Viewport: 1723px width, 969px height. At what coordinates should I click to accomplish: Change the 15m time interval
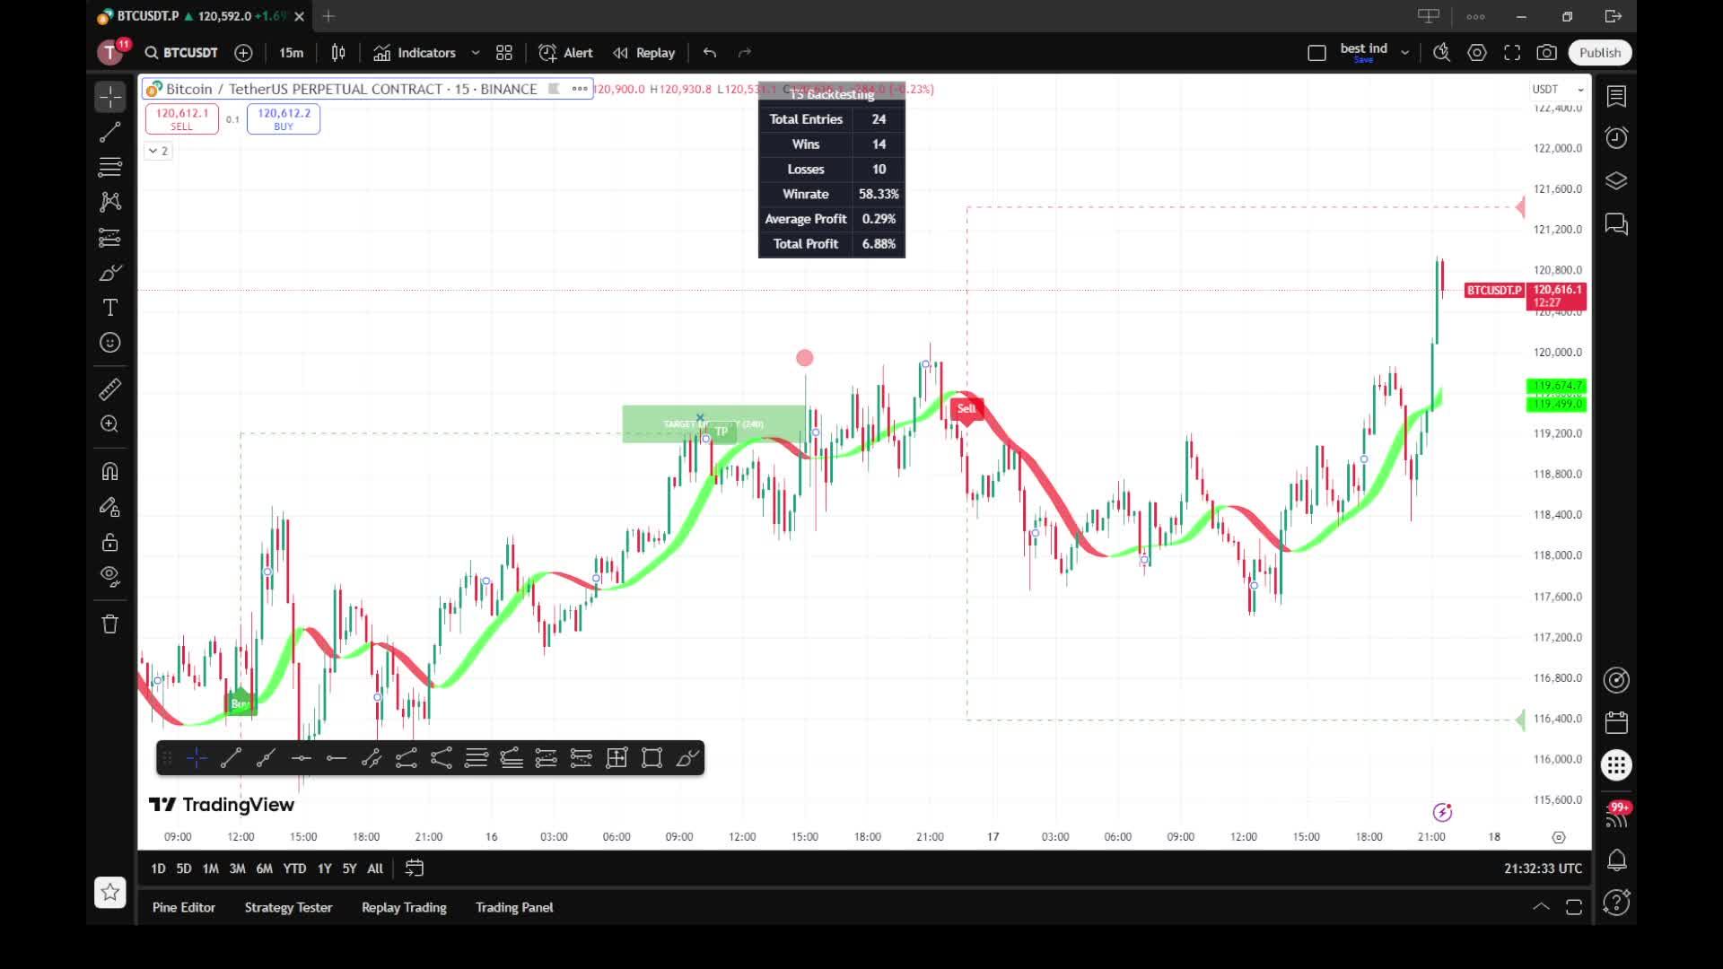[x=291, y=53]
